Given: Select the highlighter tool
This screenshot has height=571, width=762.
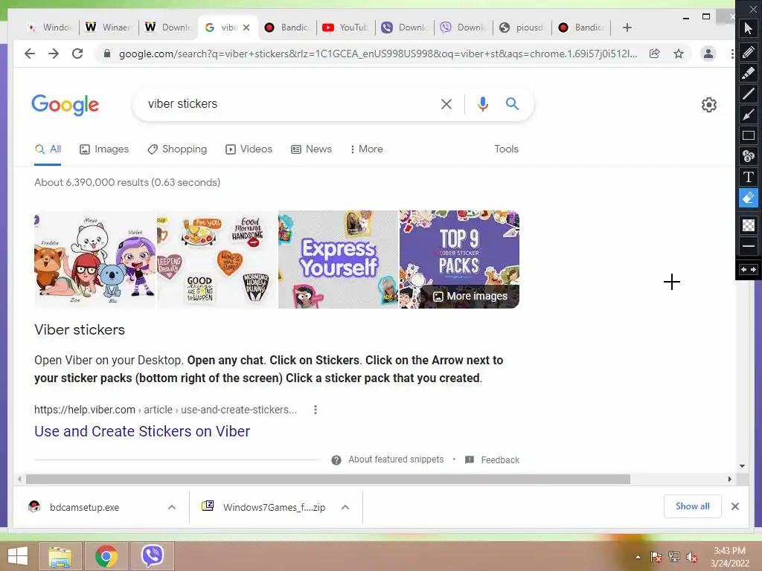Looking at the screenshot, I should tap(749, 73).
